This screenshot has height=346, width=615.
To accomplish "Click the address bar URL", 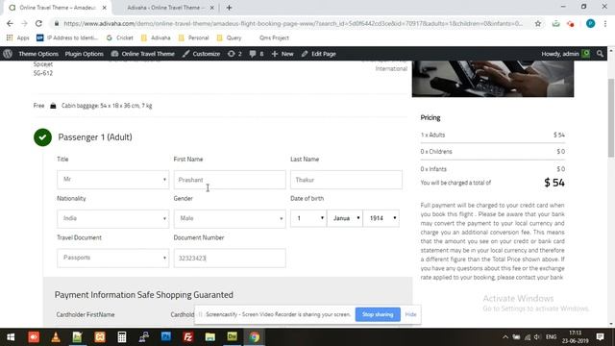I will click(x=292, y=23).
